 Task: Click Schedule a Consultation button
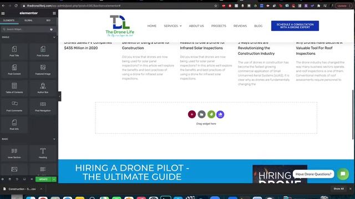pos(295,26)
